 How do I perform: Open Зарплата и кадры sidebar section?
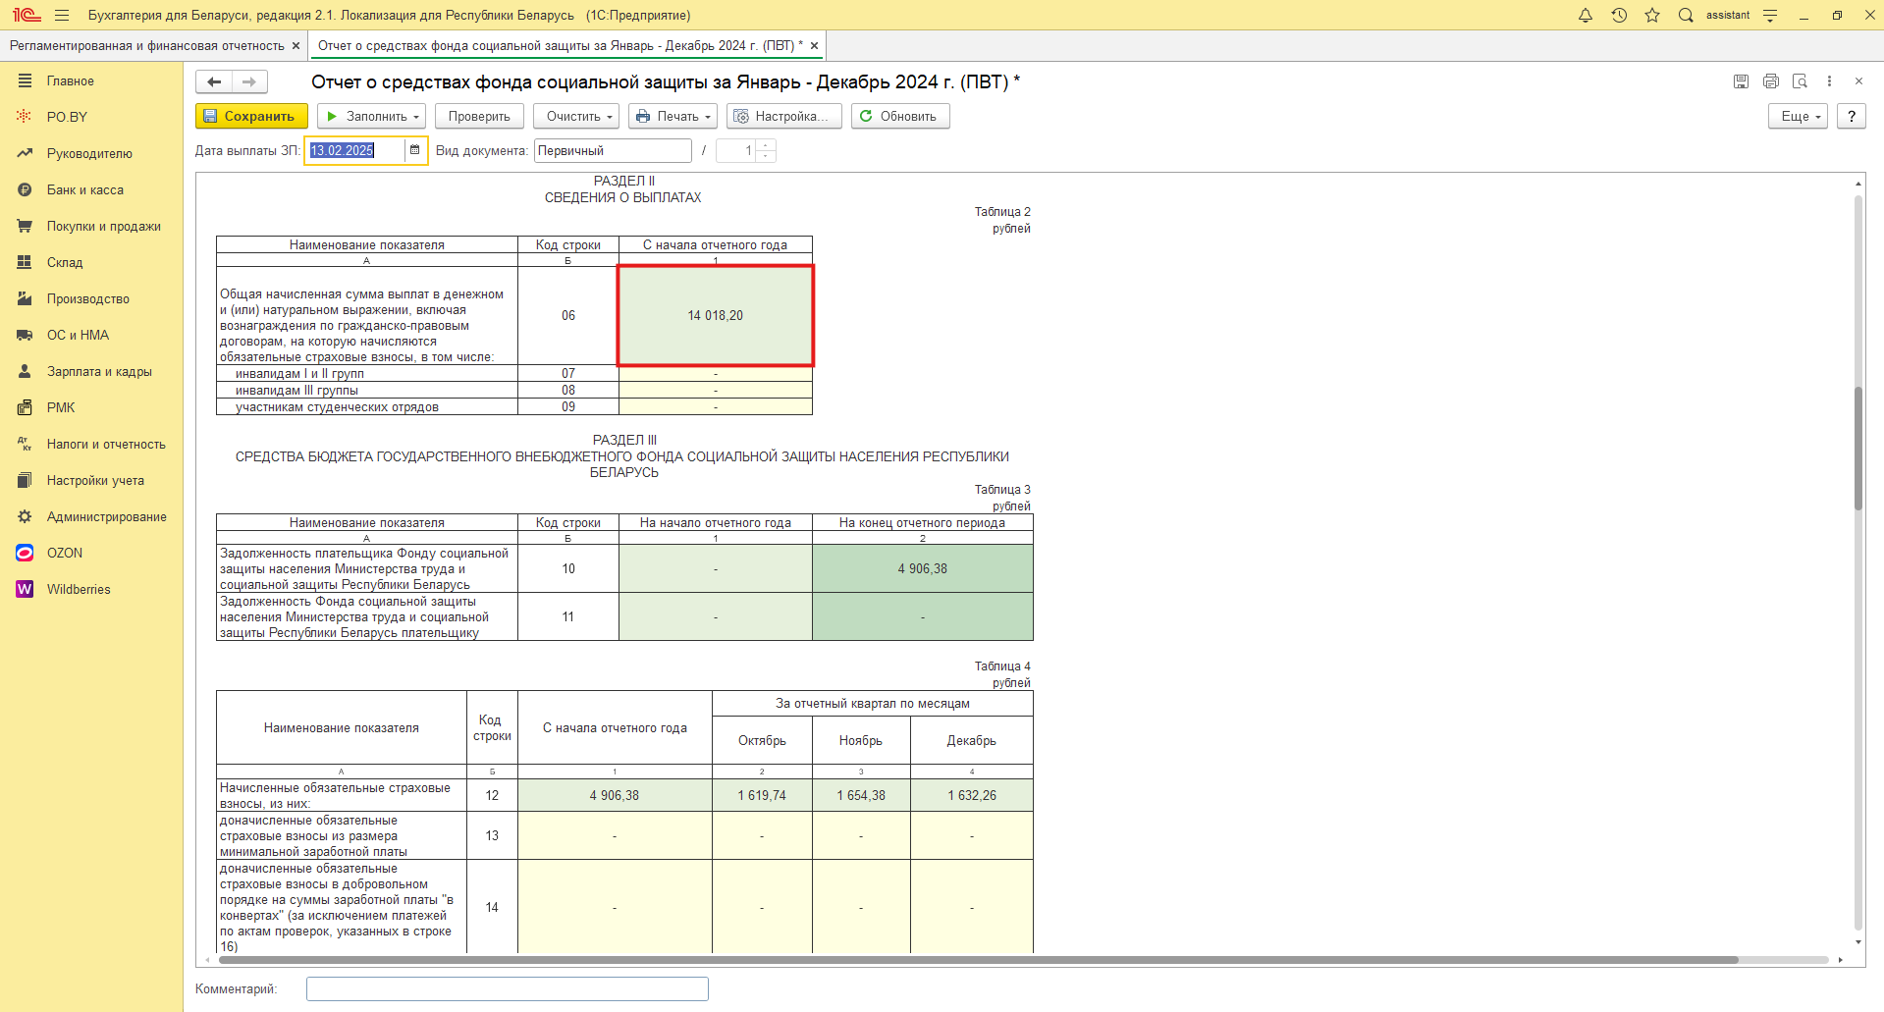tap(99, 371)
